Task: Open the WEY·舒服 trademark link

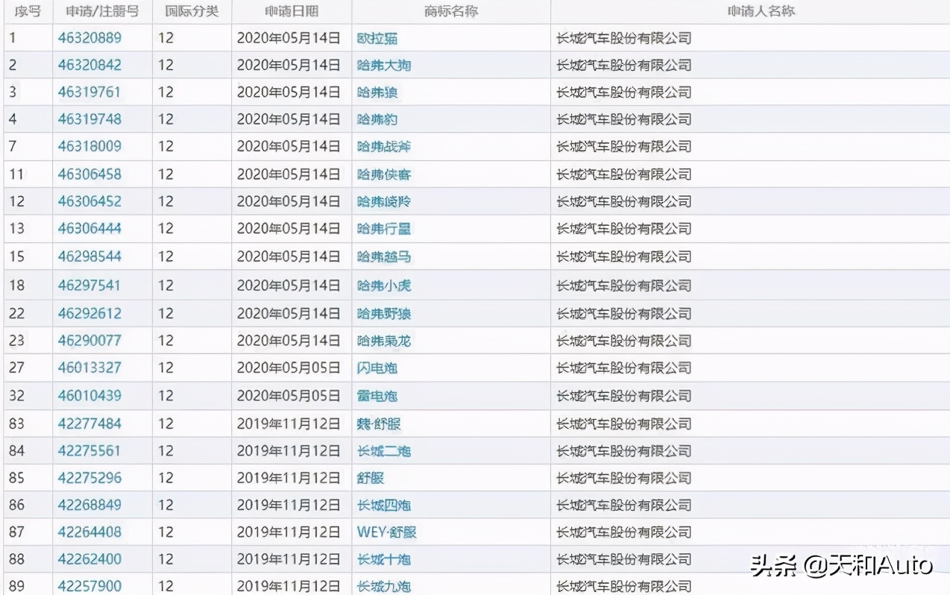Action: click(x=387, y=532)
